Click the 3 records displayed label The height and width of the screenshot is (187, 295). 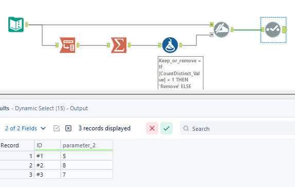tap(104, 128)
